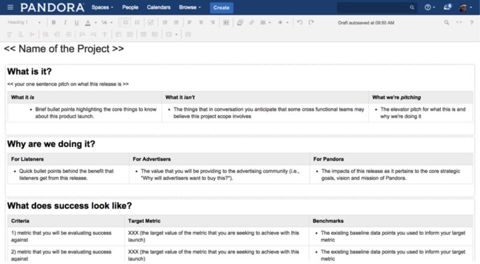Click the Create button
The image size is (480, 264).
coord(221,7)
